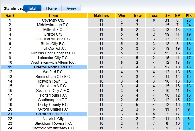The height and width of the screenshot is (131, 195).
Task: Click Wrexham A.F.C. team name
Action: point(53,86)
